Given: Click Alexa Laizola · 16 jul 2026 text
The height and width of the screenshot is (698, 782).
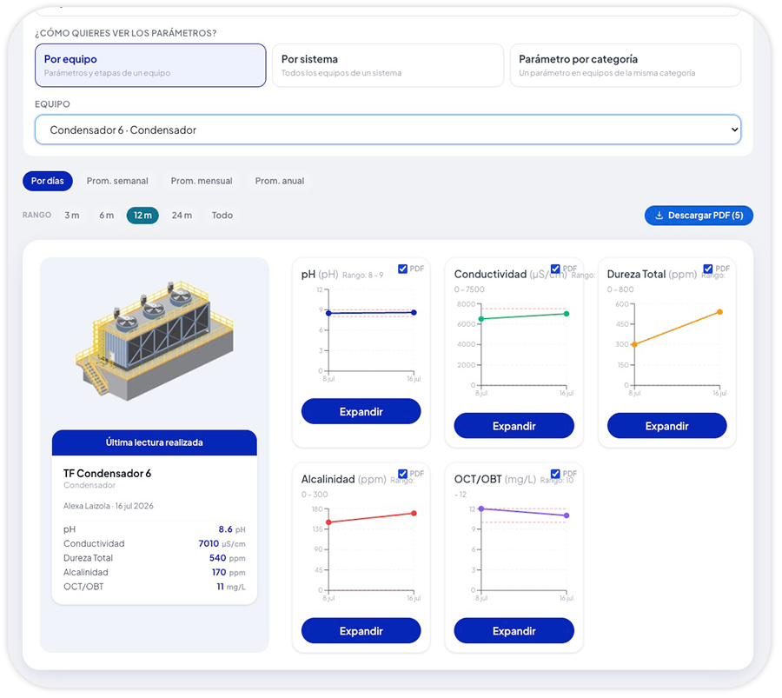Looking at the screenshot, I should coord(109,506).
